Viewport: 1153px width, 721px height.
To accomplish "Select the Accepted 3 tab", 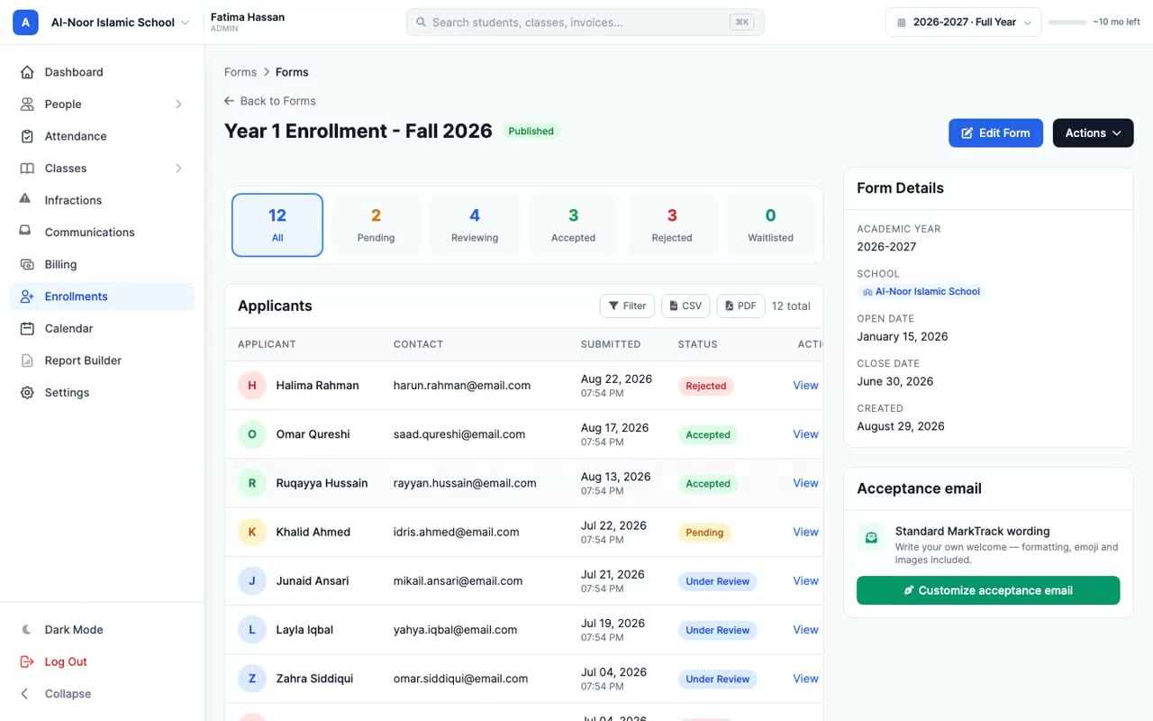I will coord(574,225).
